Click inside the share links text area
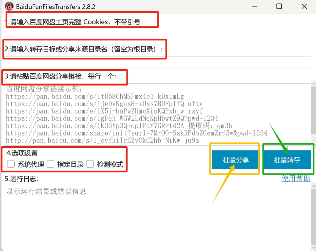This screenshot has width=316, height=251. click(x=157, y=114)
